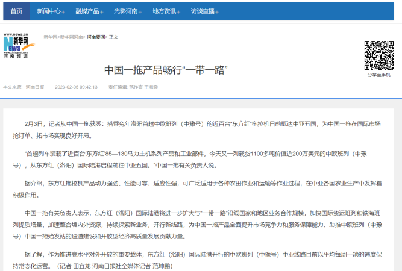Click the editor credit 责任编辑 范作言 王海霞
The width and height of the screenshot is (402, 271).
133,87
